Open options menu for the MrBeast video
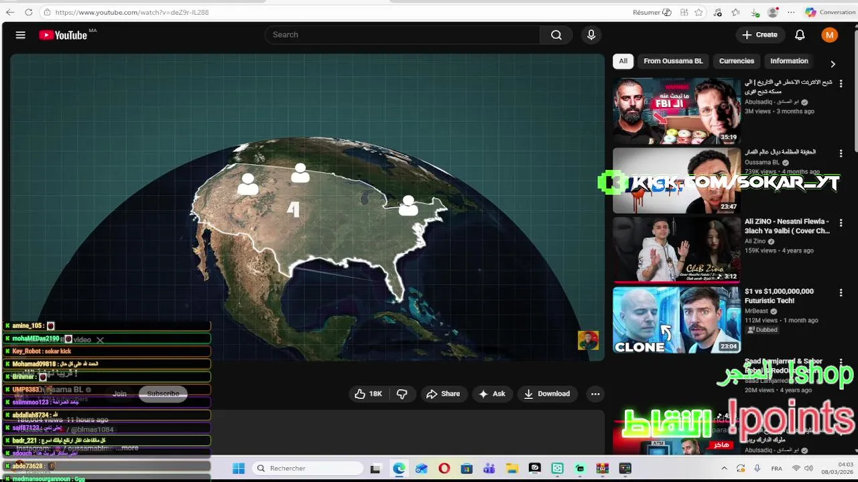This screenshot has height=482, width=858. (841, 293)
